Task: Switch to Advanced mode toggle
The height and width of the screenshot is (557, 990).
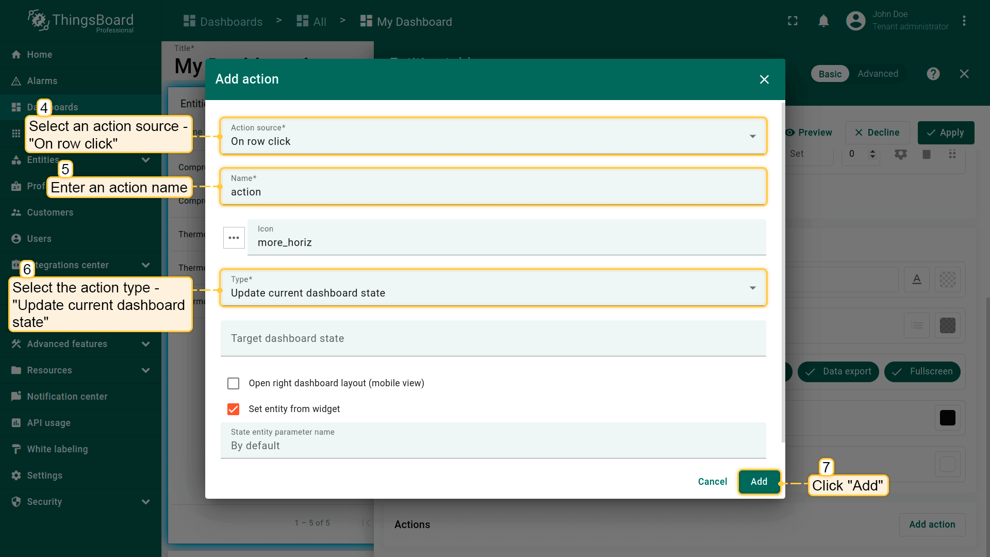Action: (878, 74)
